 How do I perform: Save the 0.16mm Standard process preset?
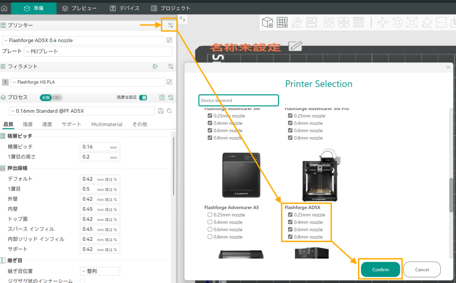coord(160,111)
